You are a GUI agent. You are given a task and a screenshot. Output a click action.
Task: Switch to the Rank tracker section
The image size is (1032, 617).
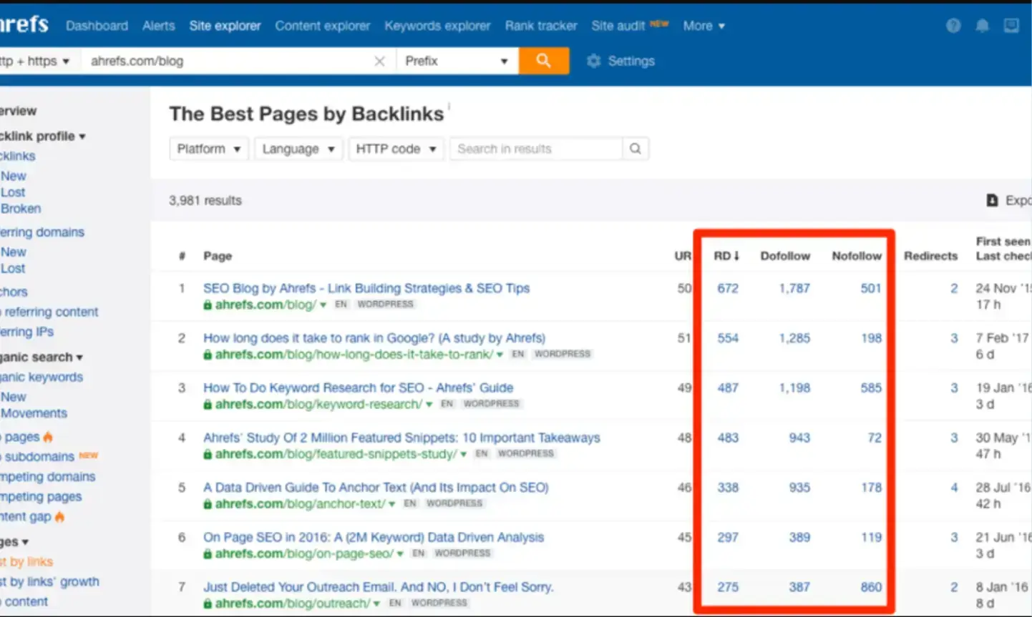[541, 26]
